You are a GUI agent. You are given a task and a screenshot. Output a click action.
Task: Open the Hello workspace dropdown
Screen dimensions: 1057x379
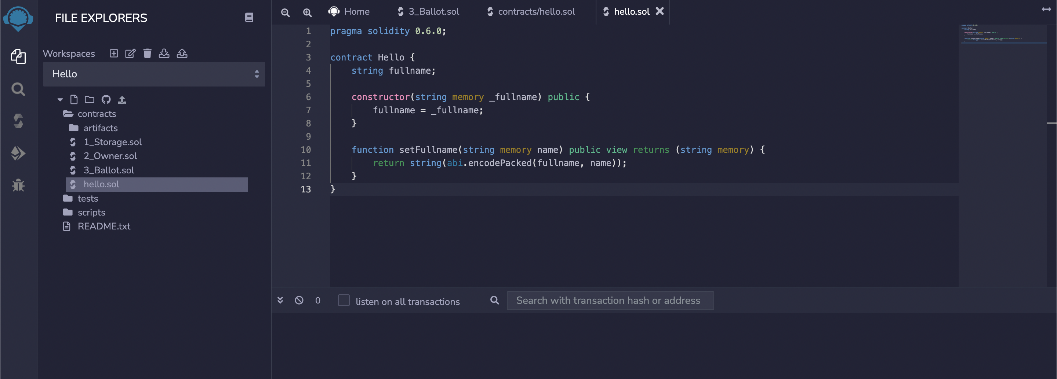[x=154, y=74]
